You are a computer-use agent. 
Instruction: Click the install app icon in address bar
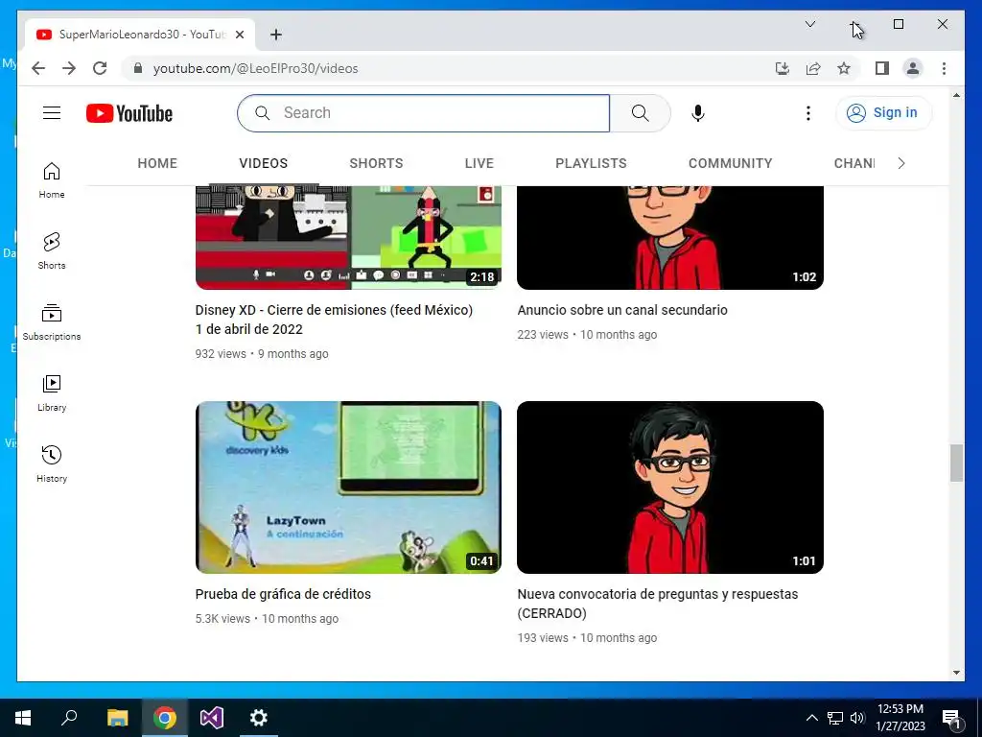point(783,68)
